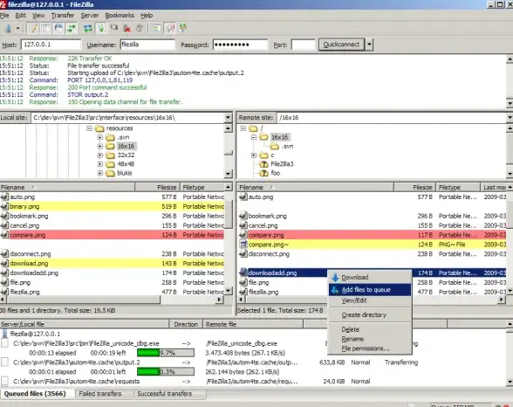Click the compare.png~ file icon in remote list
Image resolution: width=513 pixels, height=407 pixels.
coord(243,245)
